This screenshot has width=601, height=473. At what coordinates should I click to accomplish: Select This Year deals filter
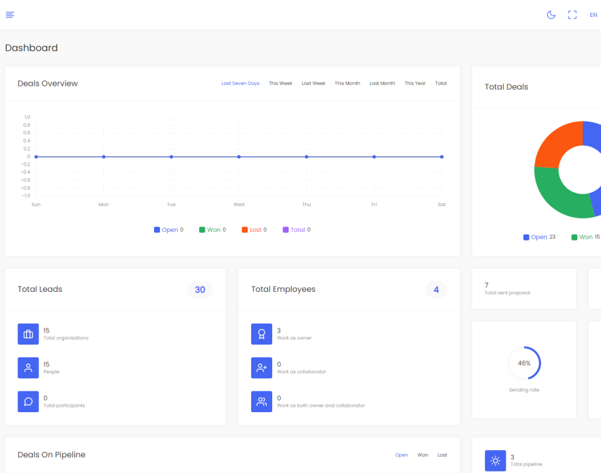coord(415,84)
